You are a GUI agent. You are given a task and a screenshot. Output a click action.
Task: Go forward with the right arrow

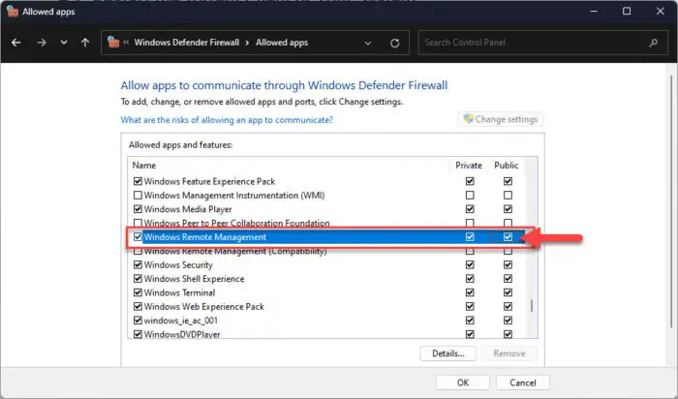click(x=42, y=43)
